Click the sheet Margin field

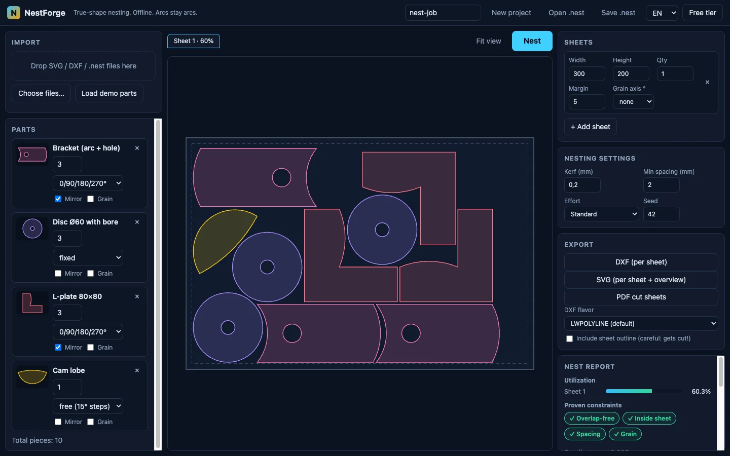587,102
